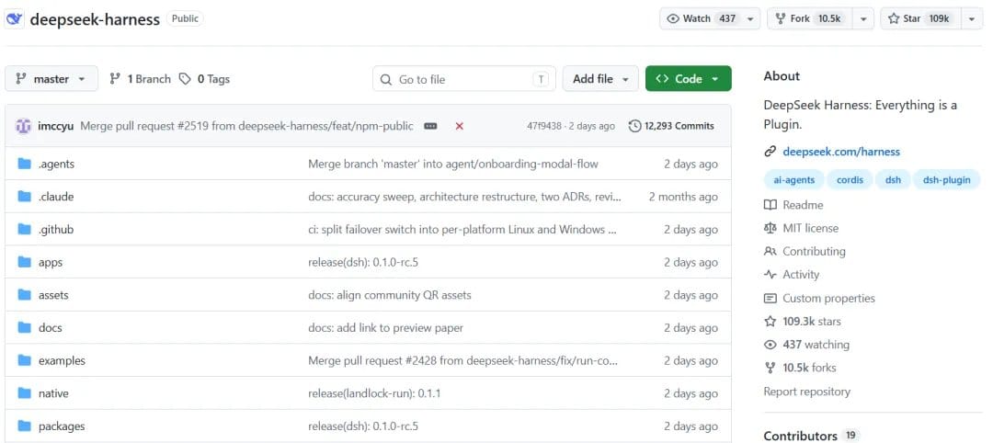The image size is (993, 443).
Task: Open the 109.3k stars link
Action: point(812,322)
